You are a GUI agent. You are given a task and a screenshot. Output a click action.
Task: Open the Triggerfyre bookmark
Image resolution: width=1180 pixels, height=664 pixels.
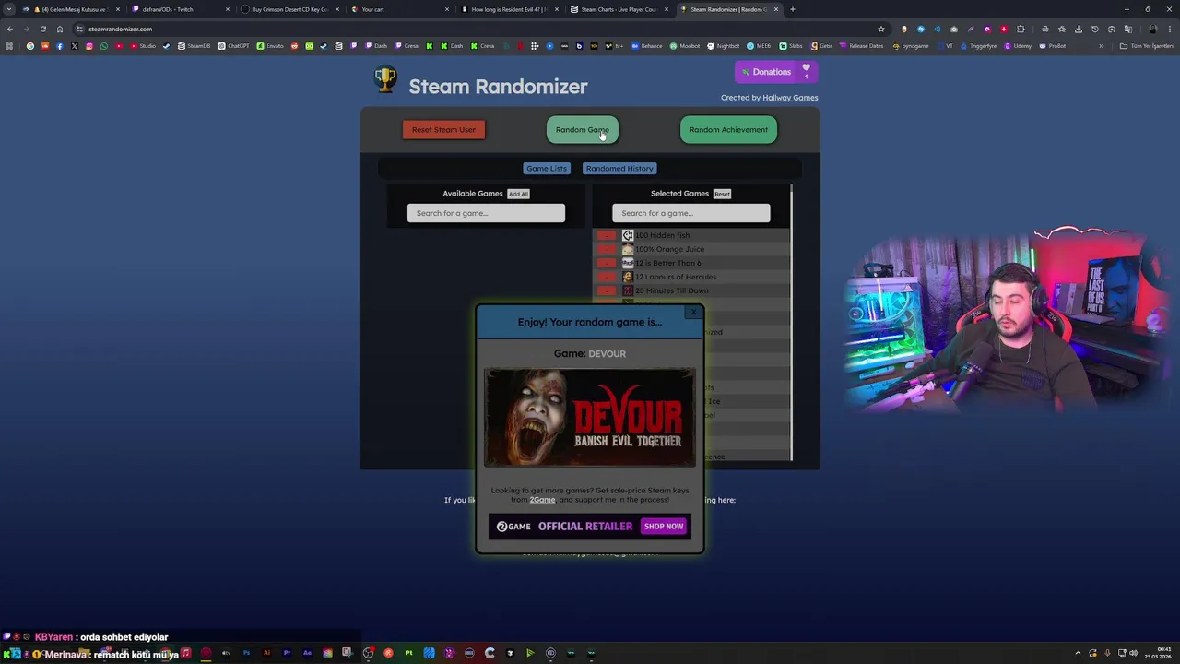[x=979, y=46]
